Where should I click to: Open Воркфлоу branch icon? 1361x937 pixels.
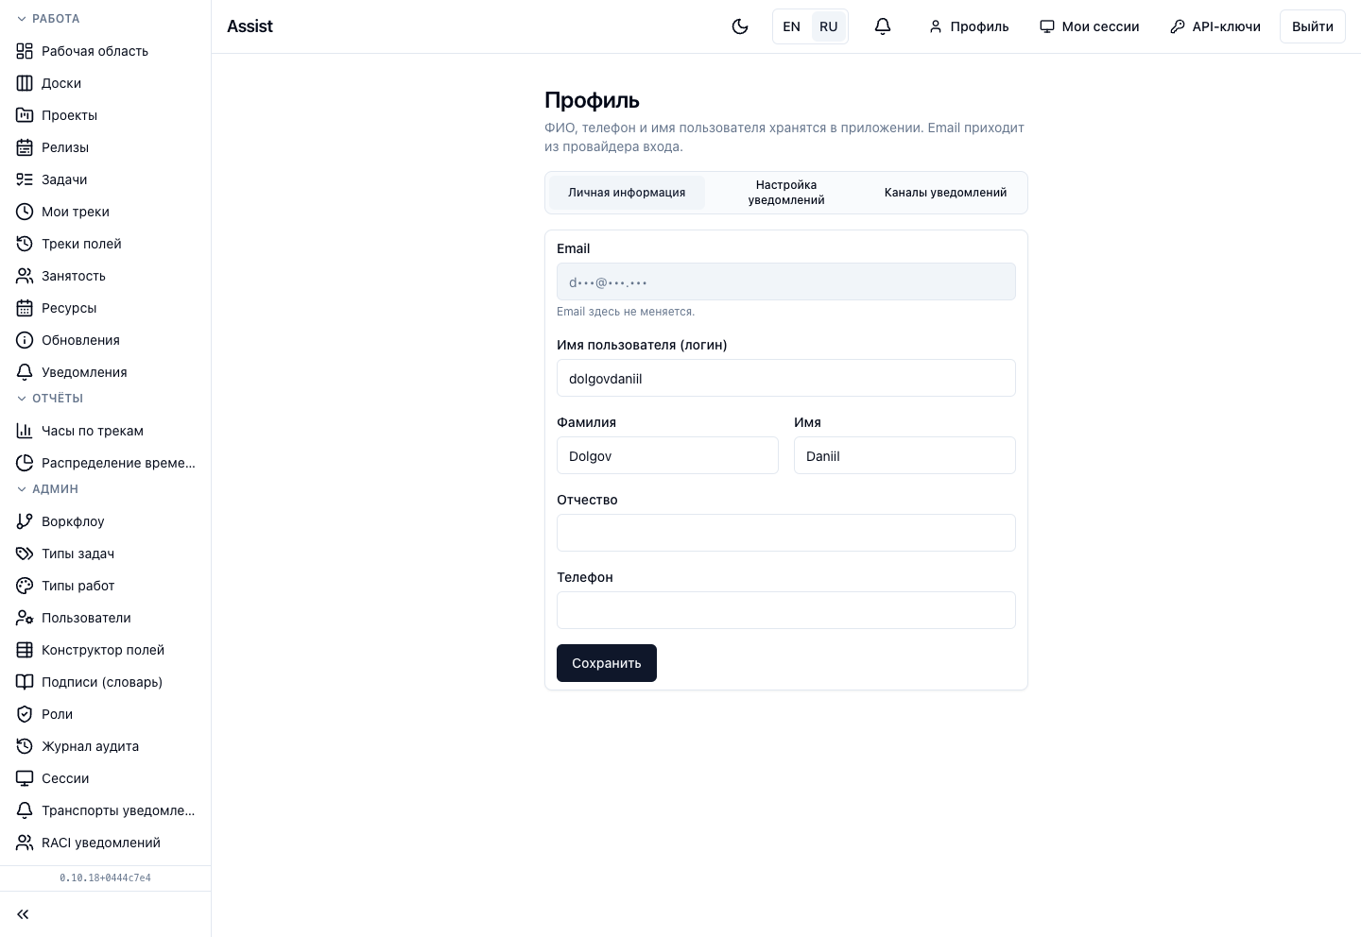(25, 521)
